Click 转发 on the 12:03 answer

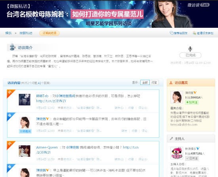124,131
